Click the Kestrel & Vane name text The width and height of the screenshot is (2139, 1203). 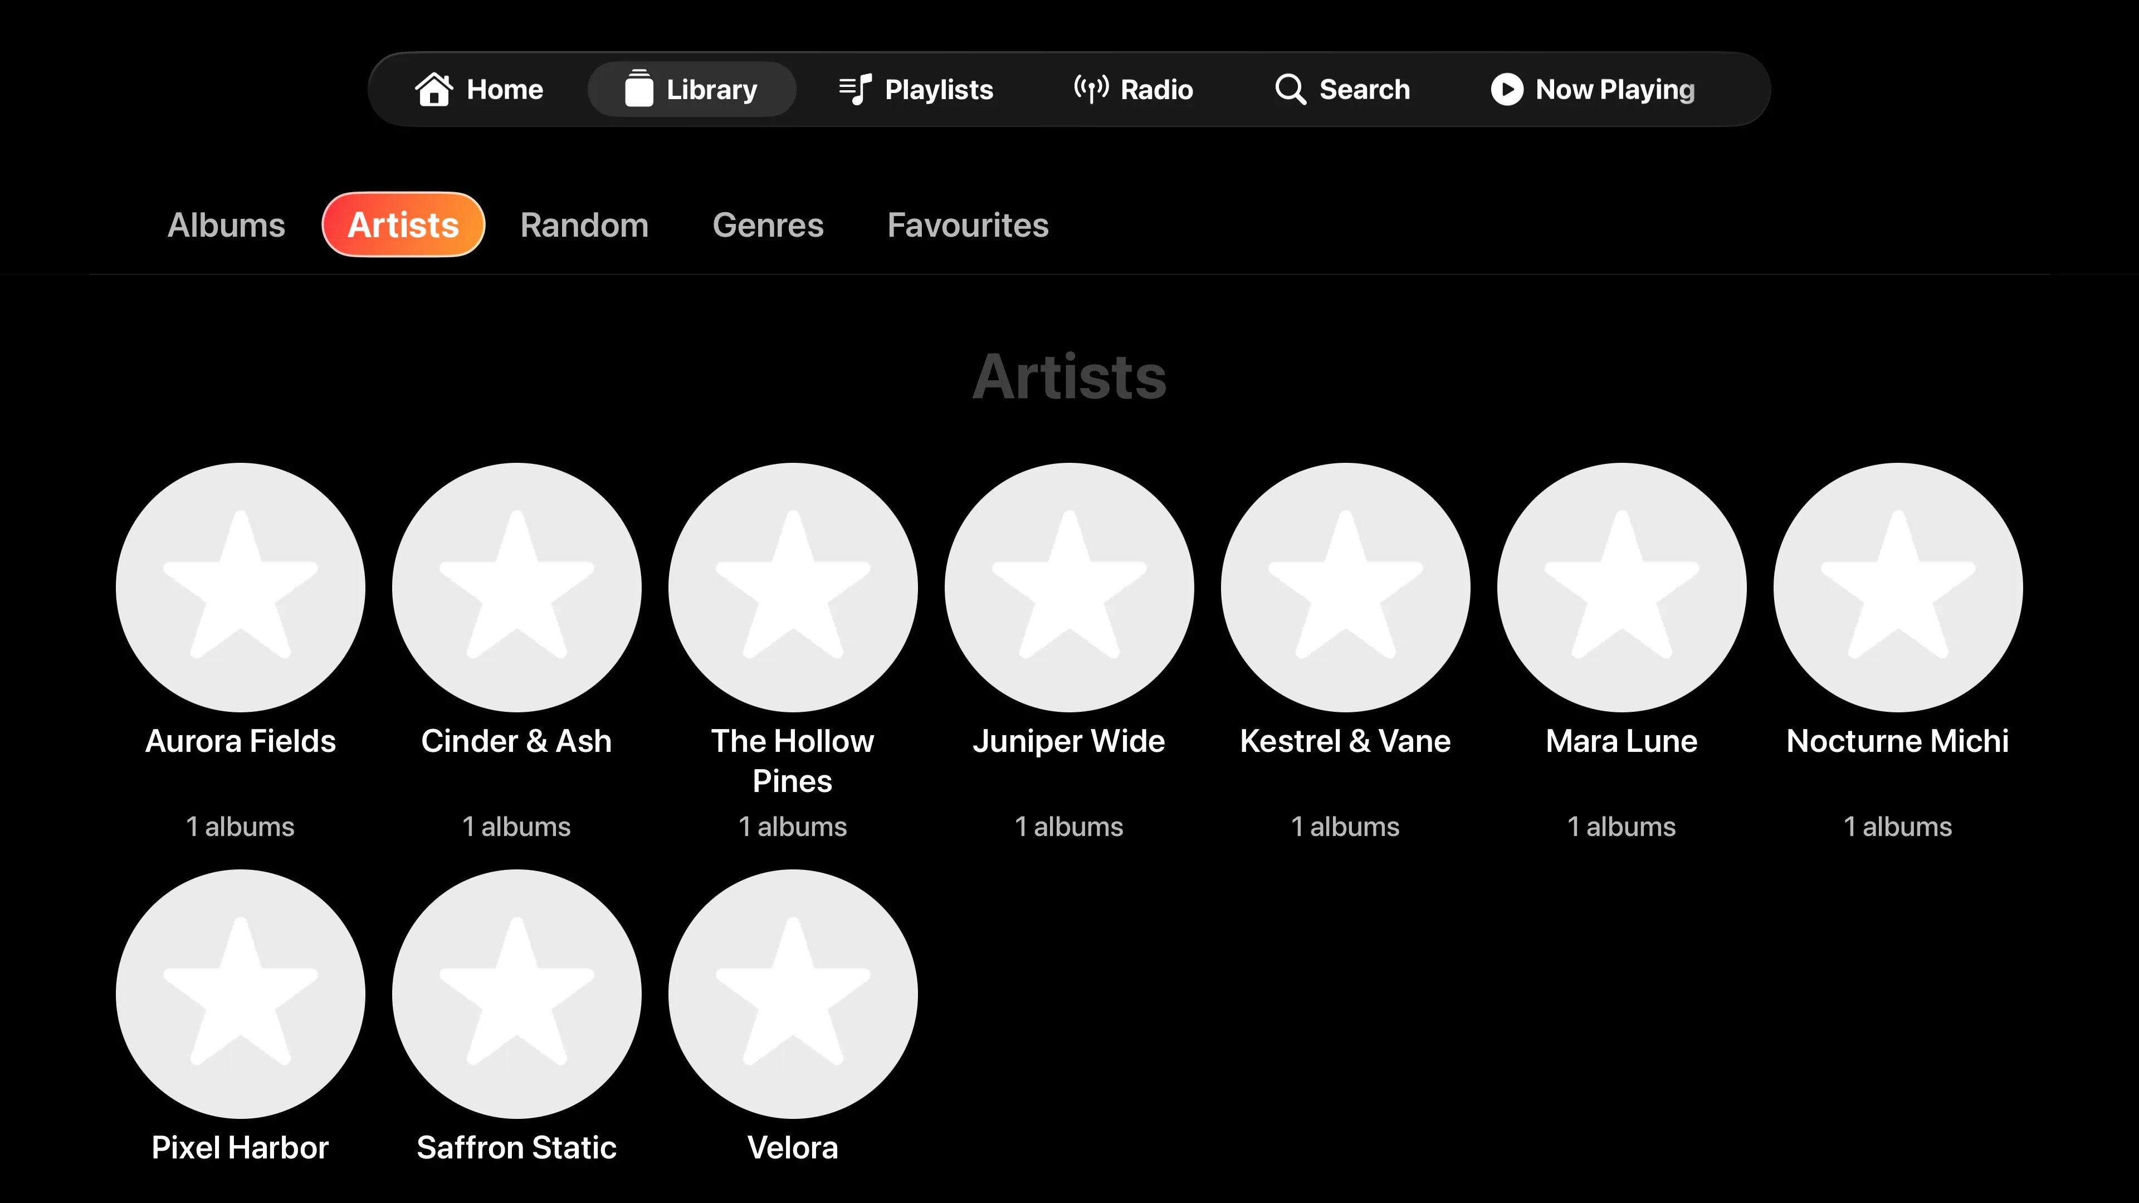[x=1345, y=741]
